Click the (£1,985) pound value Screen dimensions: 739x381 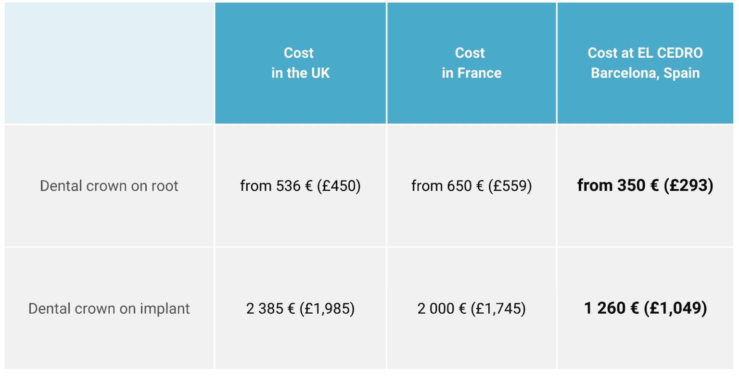(327, 308)
